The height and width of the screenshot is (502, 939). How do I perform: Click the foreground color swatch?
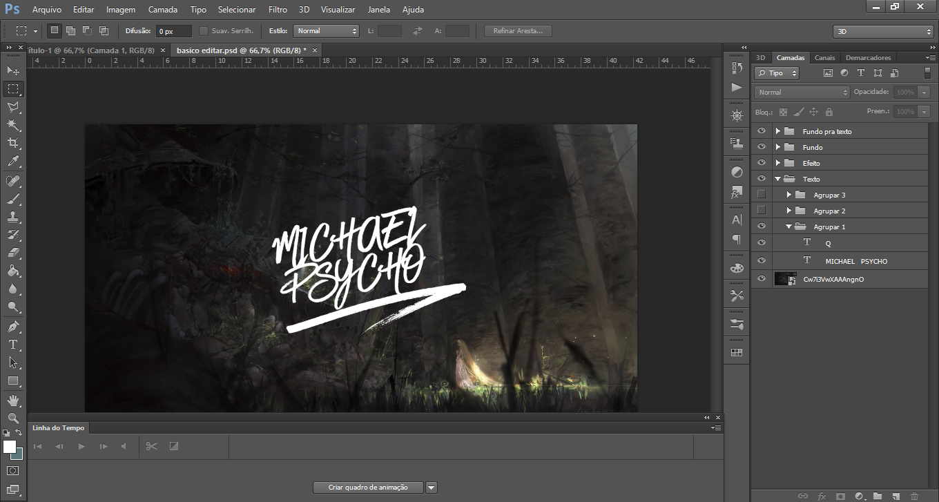pyautogui.click(x=10, y=447)
